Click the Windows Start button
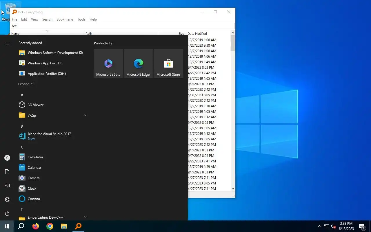Viewport: 371px width, 232px height. 7,226
